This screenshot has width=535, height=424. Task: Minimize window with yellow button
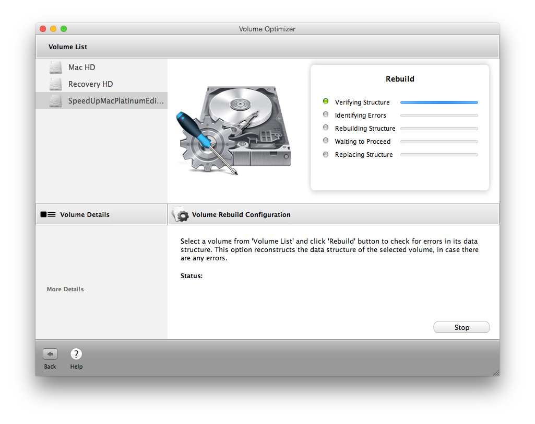[x=53, y=29]
